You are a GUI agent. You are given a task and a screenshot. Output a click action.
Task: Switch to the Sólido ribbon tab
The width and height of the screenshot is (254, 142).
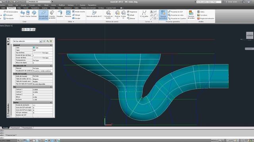[x=3, y=8]
